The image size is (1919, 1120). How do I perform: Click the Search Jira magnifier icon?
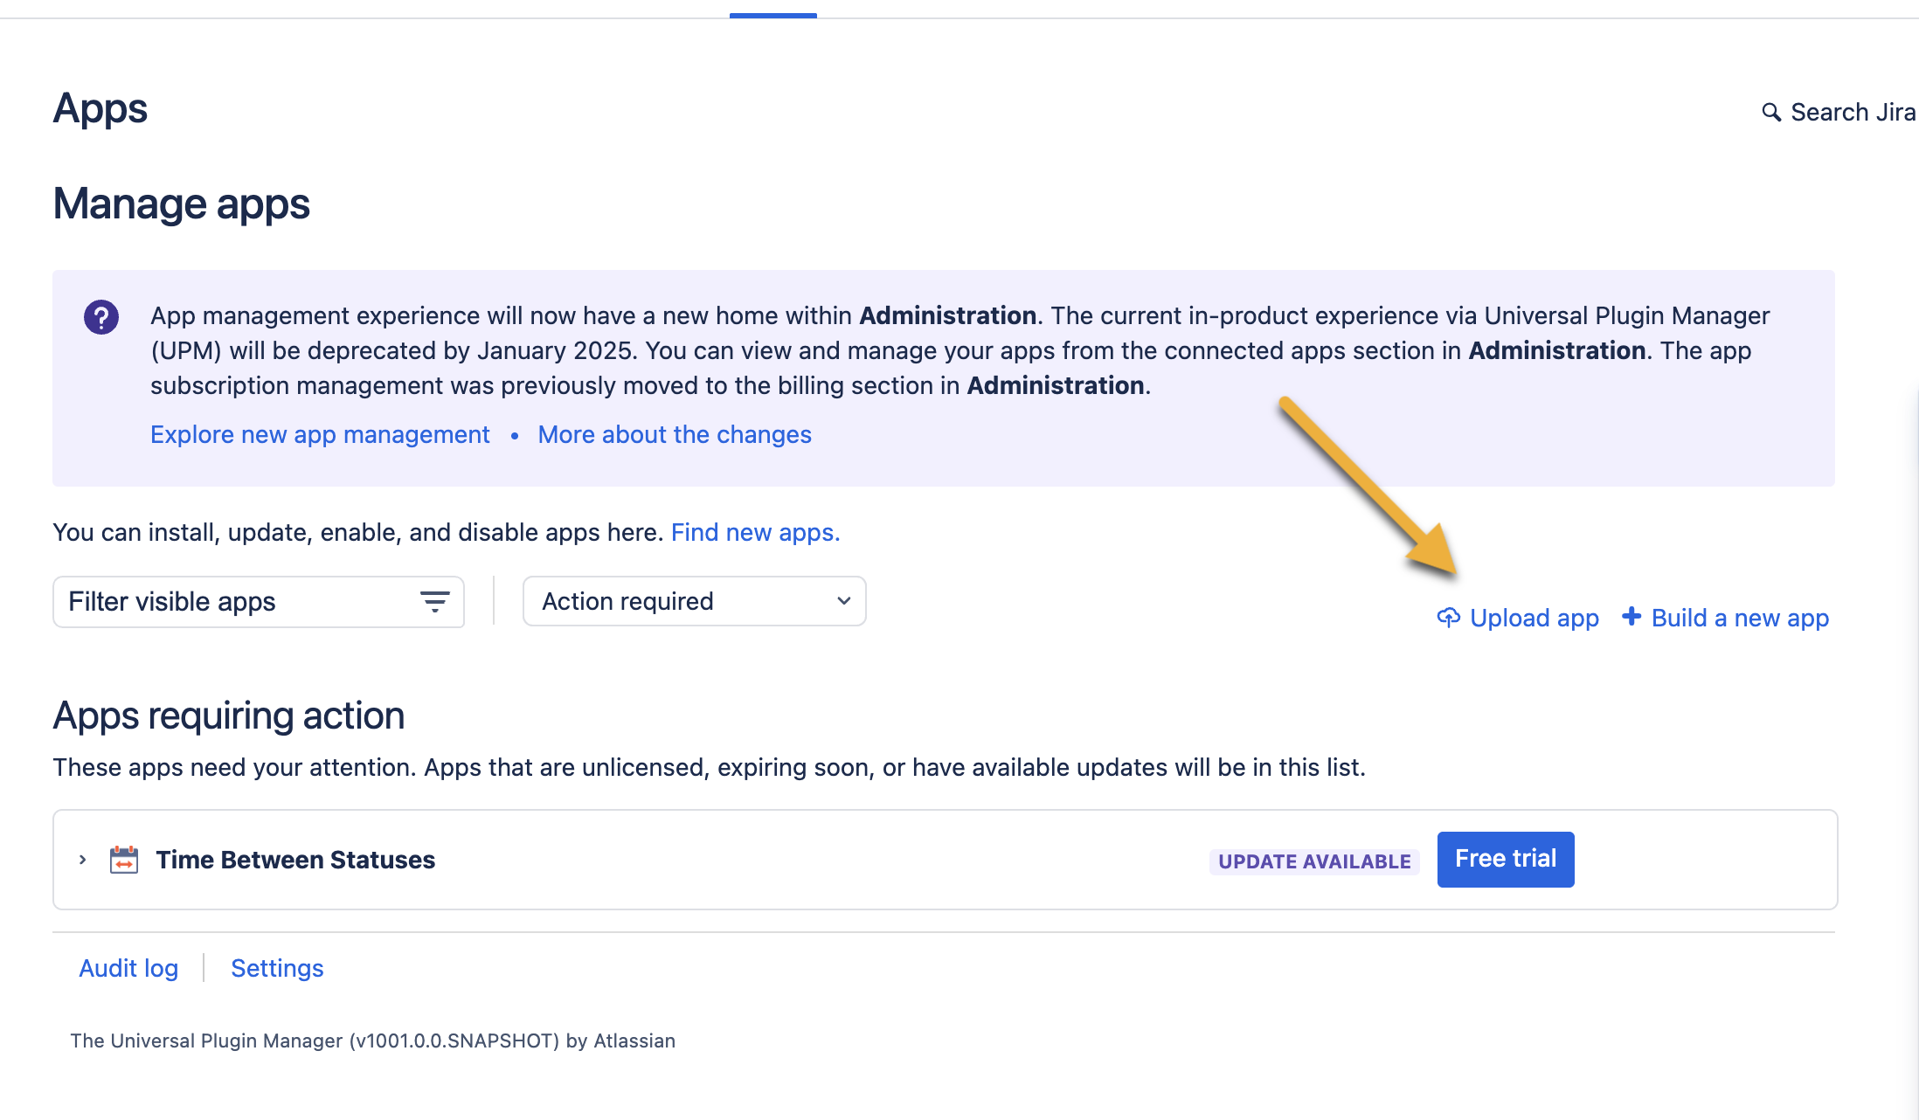(x=1770, y=113)
